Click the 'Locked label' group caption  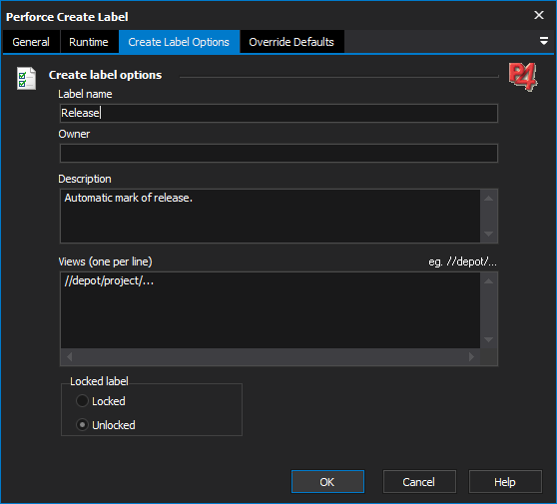coord(99,381)
